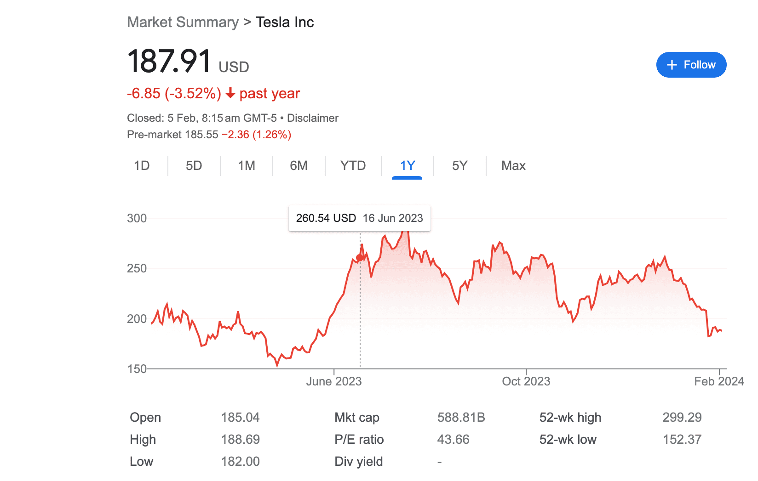This screenshot has width=758, height=481.
Task: Click the 52-wk high value 299.29
Action: pos(682,417)
